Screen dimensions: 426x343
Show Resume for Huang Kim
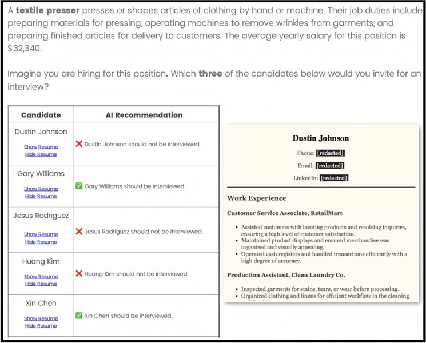(x=41, y=277)
